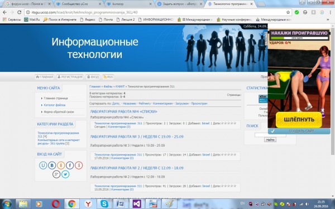Log in with the Yandex icon
The width and height of the screenshot is (335, 209).
tap(79, 166)
